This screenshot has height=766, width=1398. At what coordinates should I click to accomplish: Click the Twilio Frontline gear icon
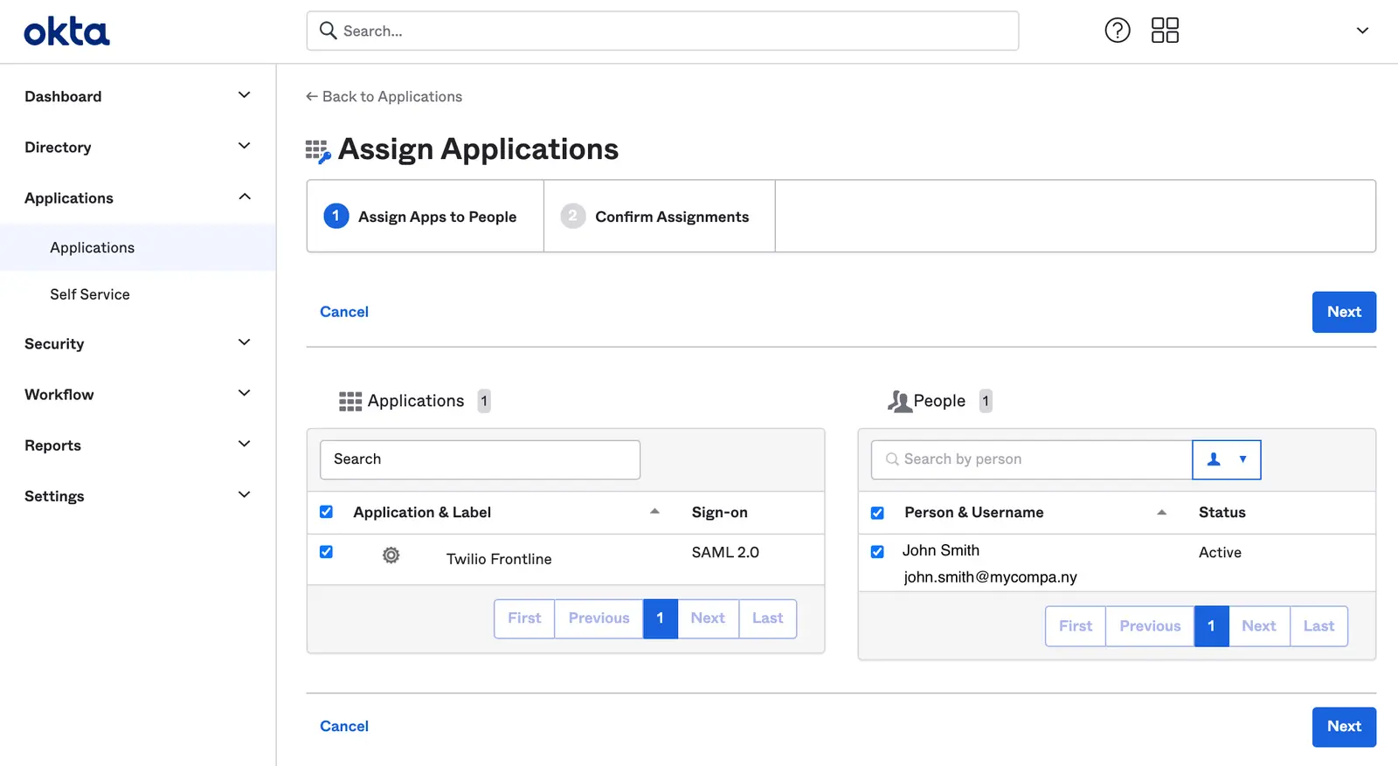(x=391, y=556)
